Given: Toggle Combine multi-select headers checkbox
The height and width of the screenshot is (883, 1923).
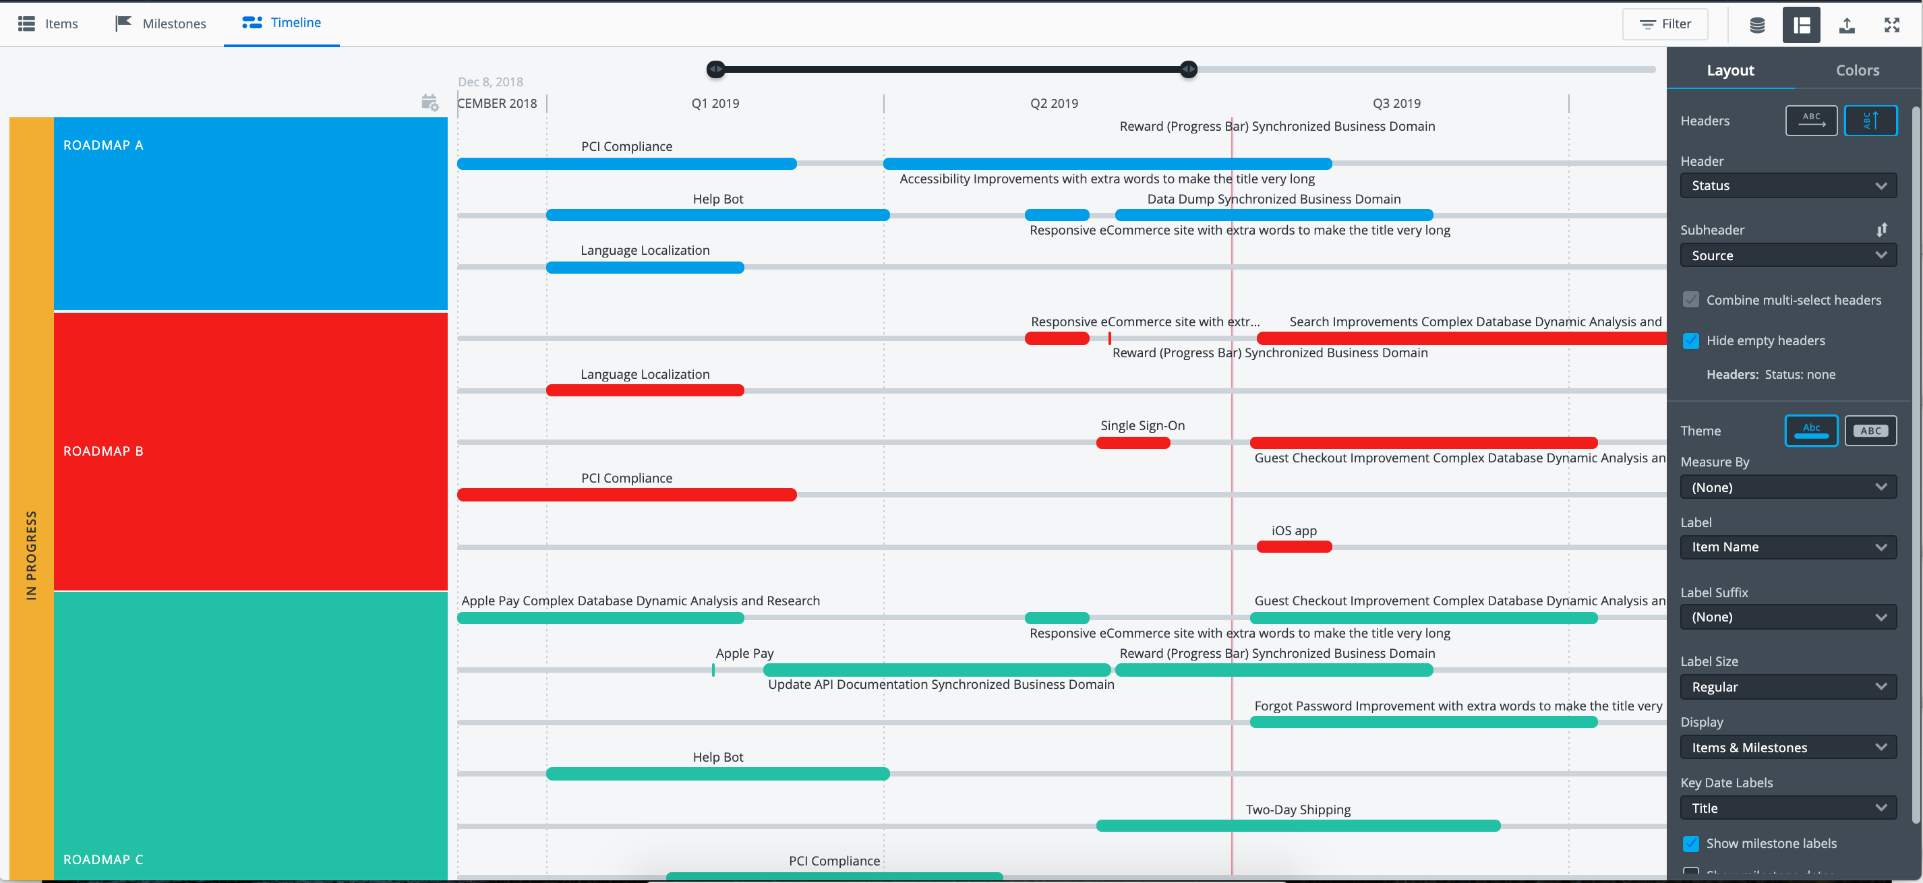Looking at the screenshot, I should pos(1691,300).
